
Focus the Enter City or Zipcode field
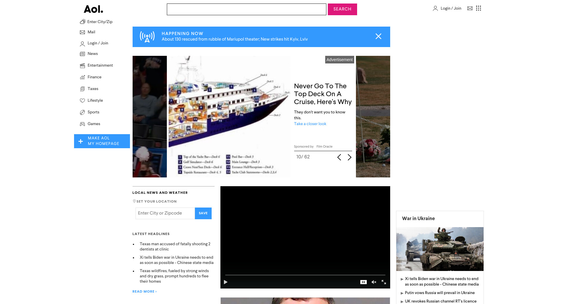coord(165,213)
